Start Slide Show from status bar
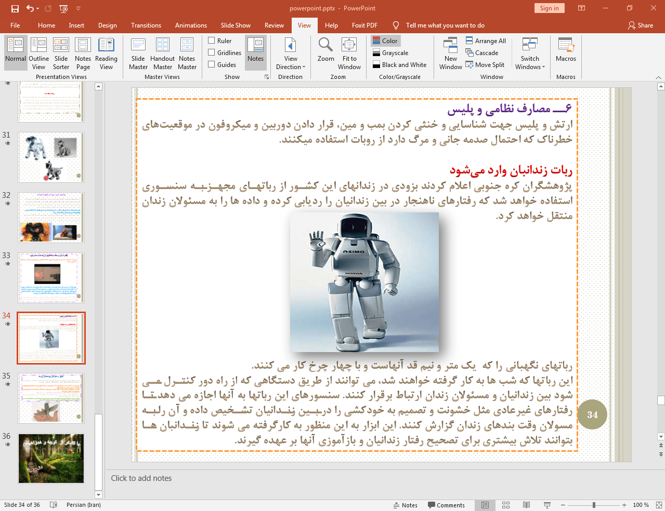 click(547, 505)
